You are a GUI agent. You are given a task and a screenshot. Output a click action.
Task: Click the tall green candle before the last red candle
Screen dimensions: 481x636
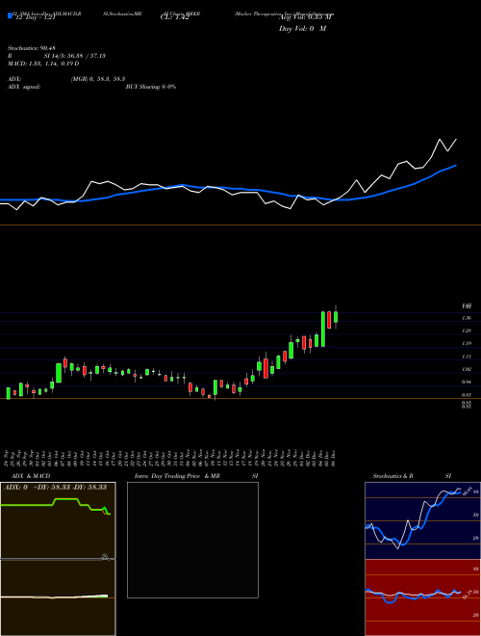point(323,329)
